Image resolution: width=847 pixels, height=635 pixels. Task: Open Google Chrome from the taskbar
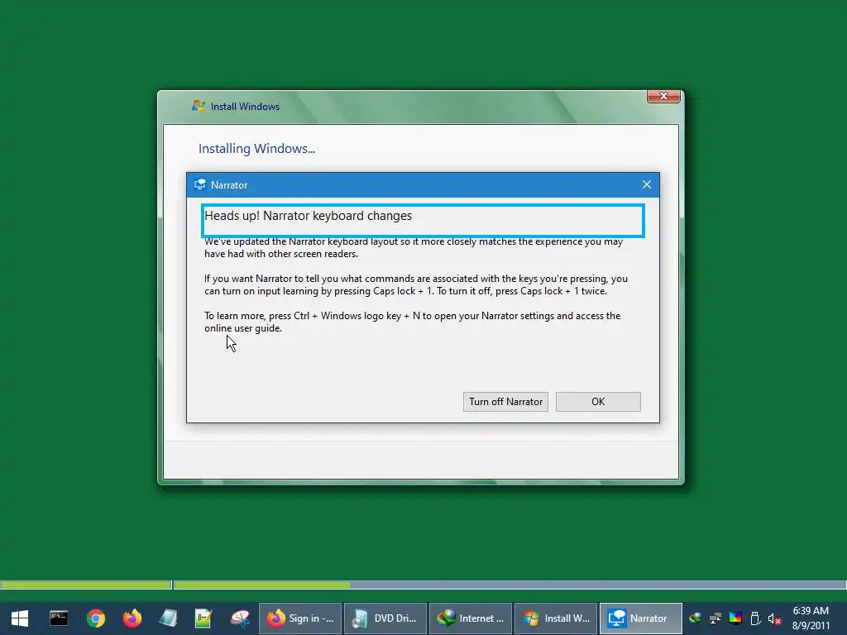[x=96, y=618]
